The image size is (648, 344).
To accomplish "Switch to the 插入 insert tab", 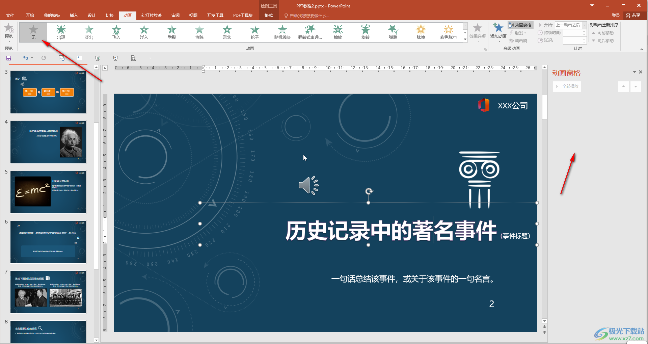I will tap(74, 16).
